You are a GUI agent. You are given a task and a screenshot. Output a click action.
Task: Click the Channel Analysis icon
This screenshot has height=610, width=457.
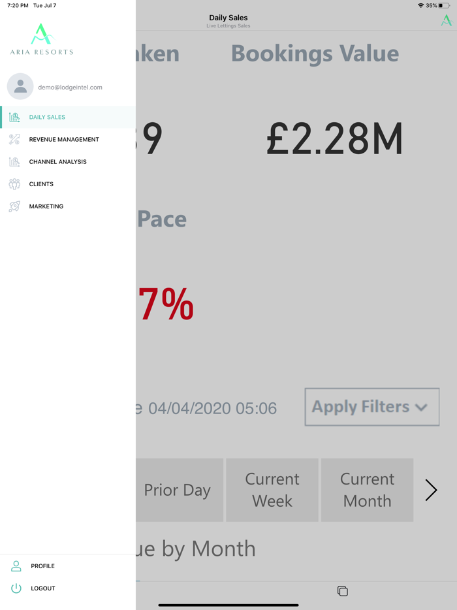[14, 162]
